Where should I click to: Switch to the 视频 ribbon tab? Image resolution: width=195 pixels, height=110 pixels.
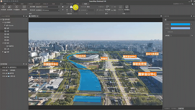86,4
